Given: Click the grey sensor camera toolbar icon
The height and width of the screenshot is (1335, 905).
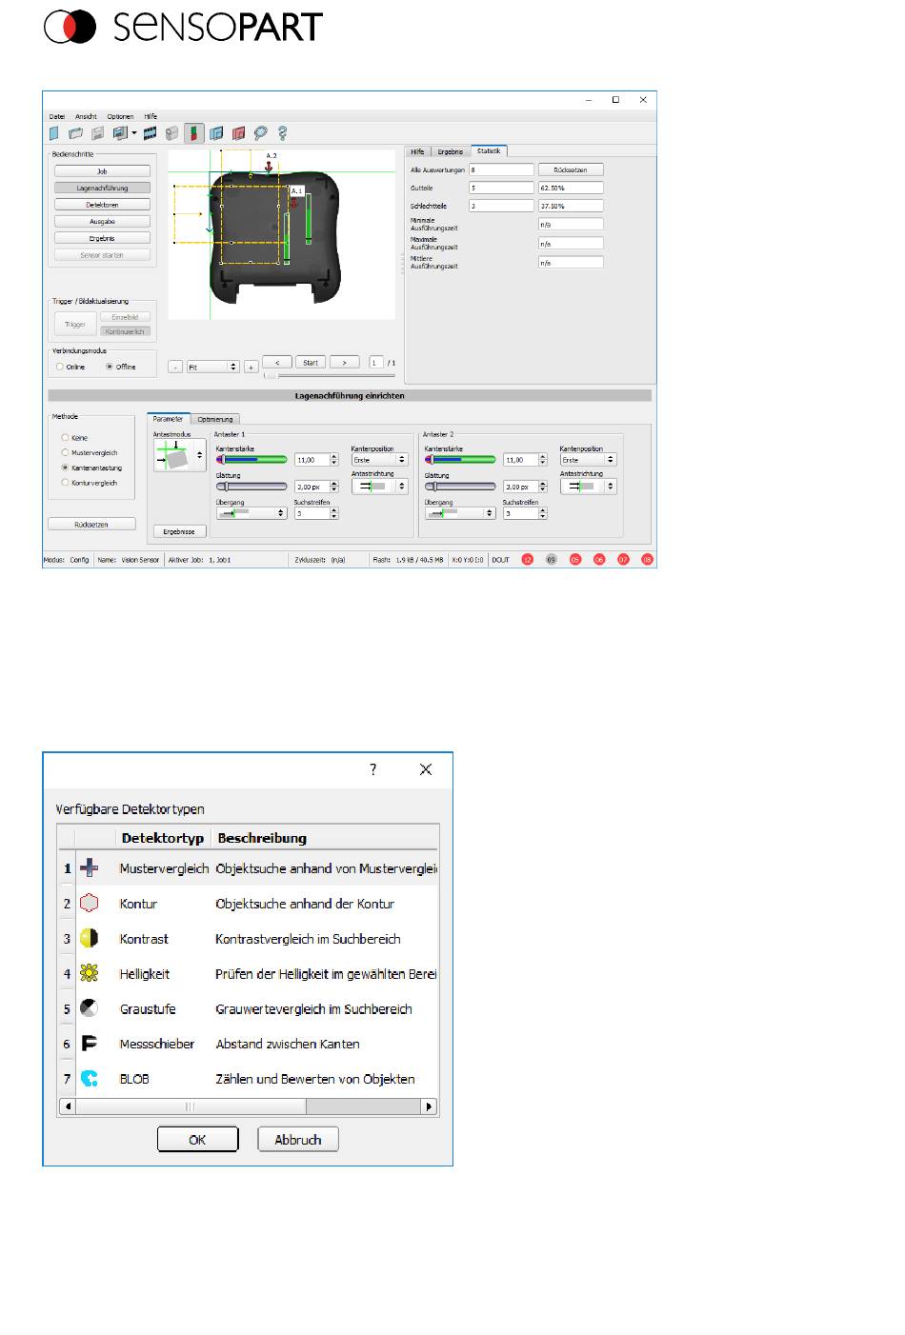Looking at the screenshot, I should 172,133.
